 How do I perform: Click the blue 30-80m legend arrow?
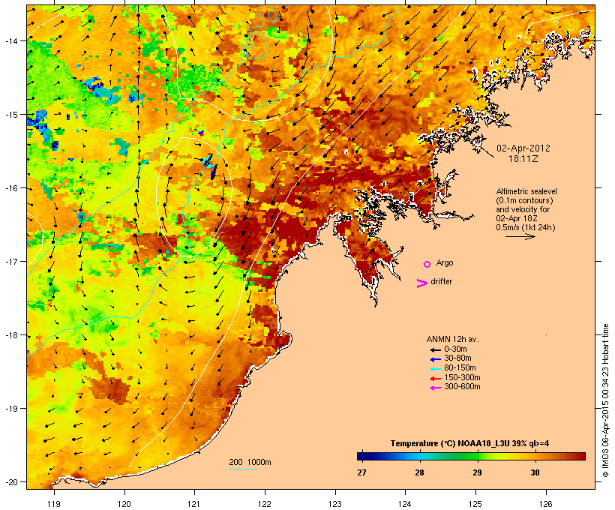tap(435, 359)
